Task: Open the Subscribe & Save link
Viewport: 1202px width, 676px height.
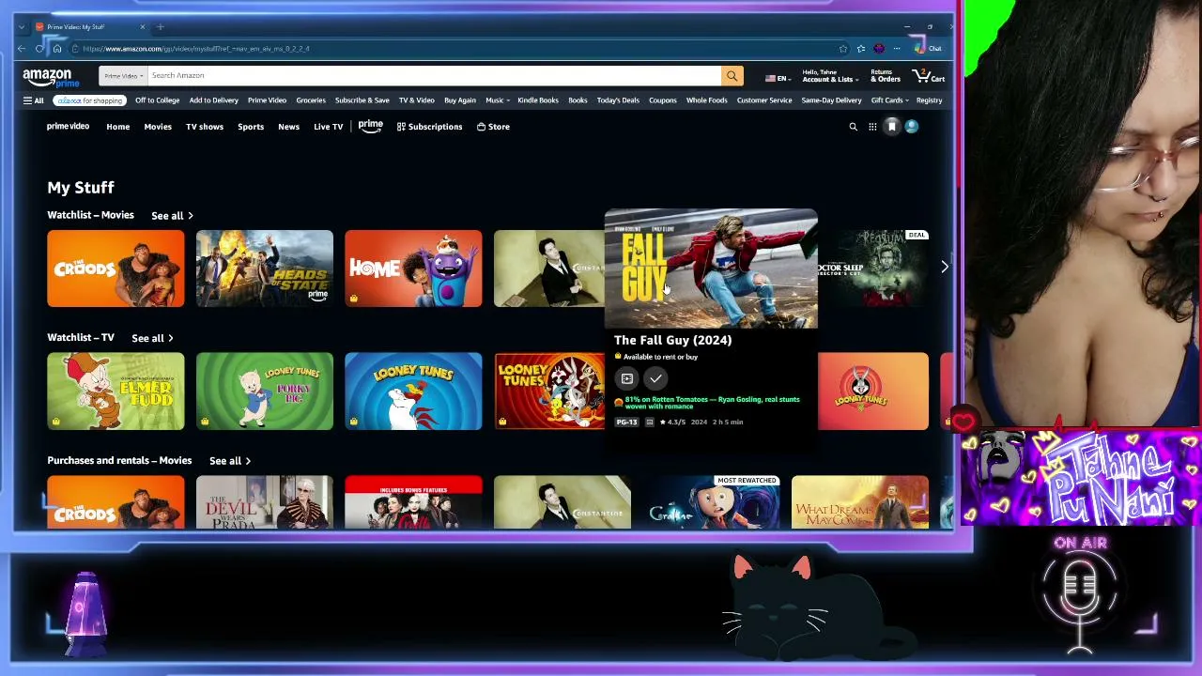Action: point(362,100)
